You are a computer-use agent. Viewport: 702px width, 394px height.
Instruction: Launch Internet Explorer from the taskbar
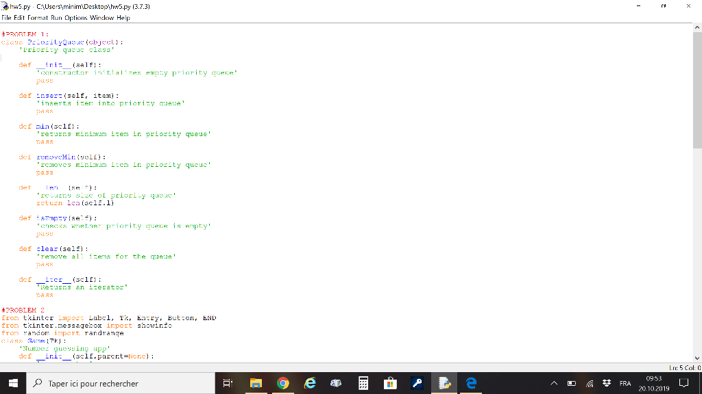[x=308, y=383]
